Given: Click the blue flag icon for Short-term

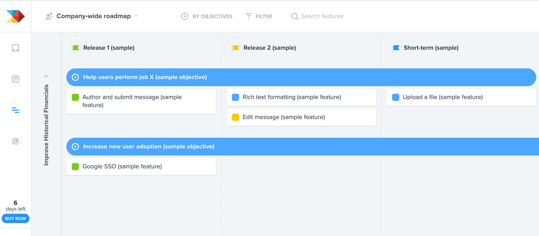Looking at the screenshot, I should click(396, 48).
